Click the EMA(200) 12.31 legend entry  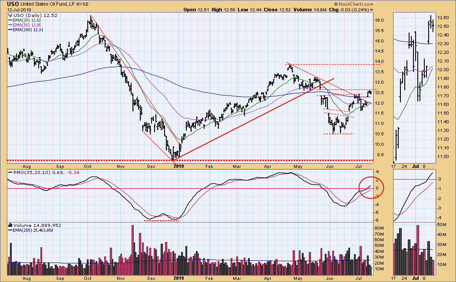(x=28, y=30)
